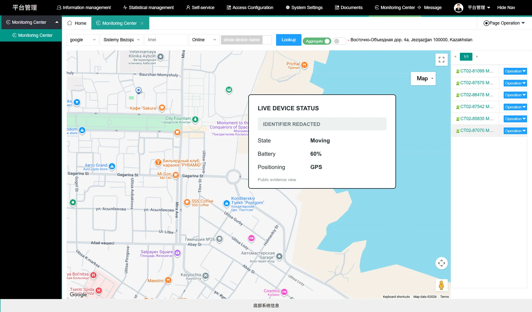
Task: Toggle the show device name switch
Action: pos(246,40)
